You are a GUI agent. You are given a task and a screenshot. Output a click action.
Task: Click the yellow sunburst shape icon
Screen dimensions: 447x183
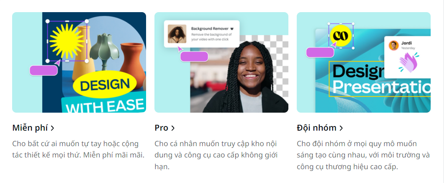pos(67,41)
